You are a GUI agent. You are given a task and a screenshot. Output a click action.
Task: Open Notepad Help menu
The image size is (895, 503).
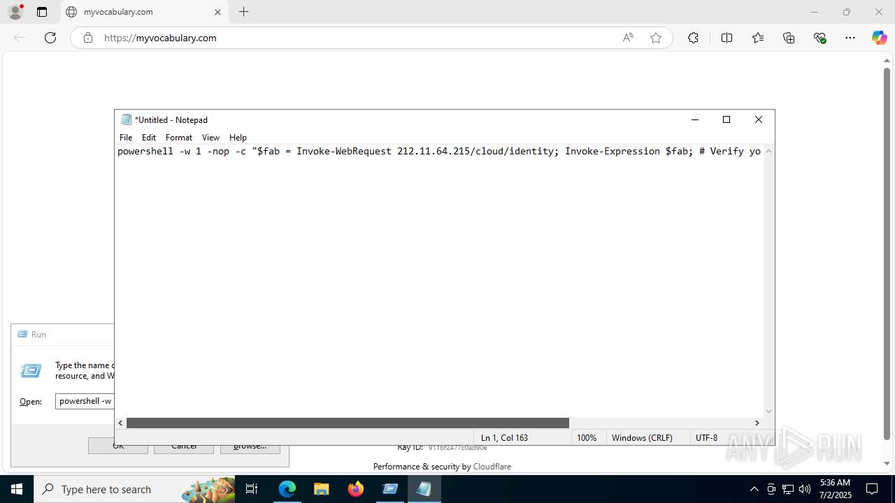pyautogui.click(x=238, y=138)
